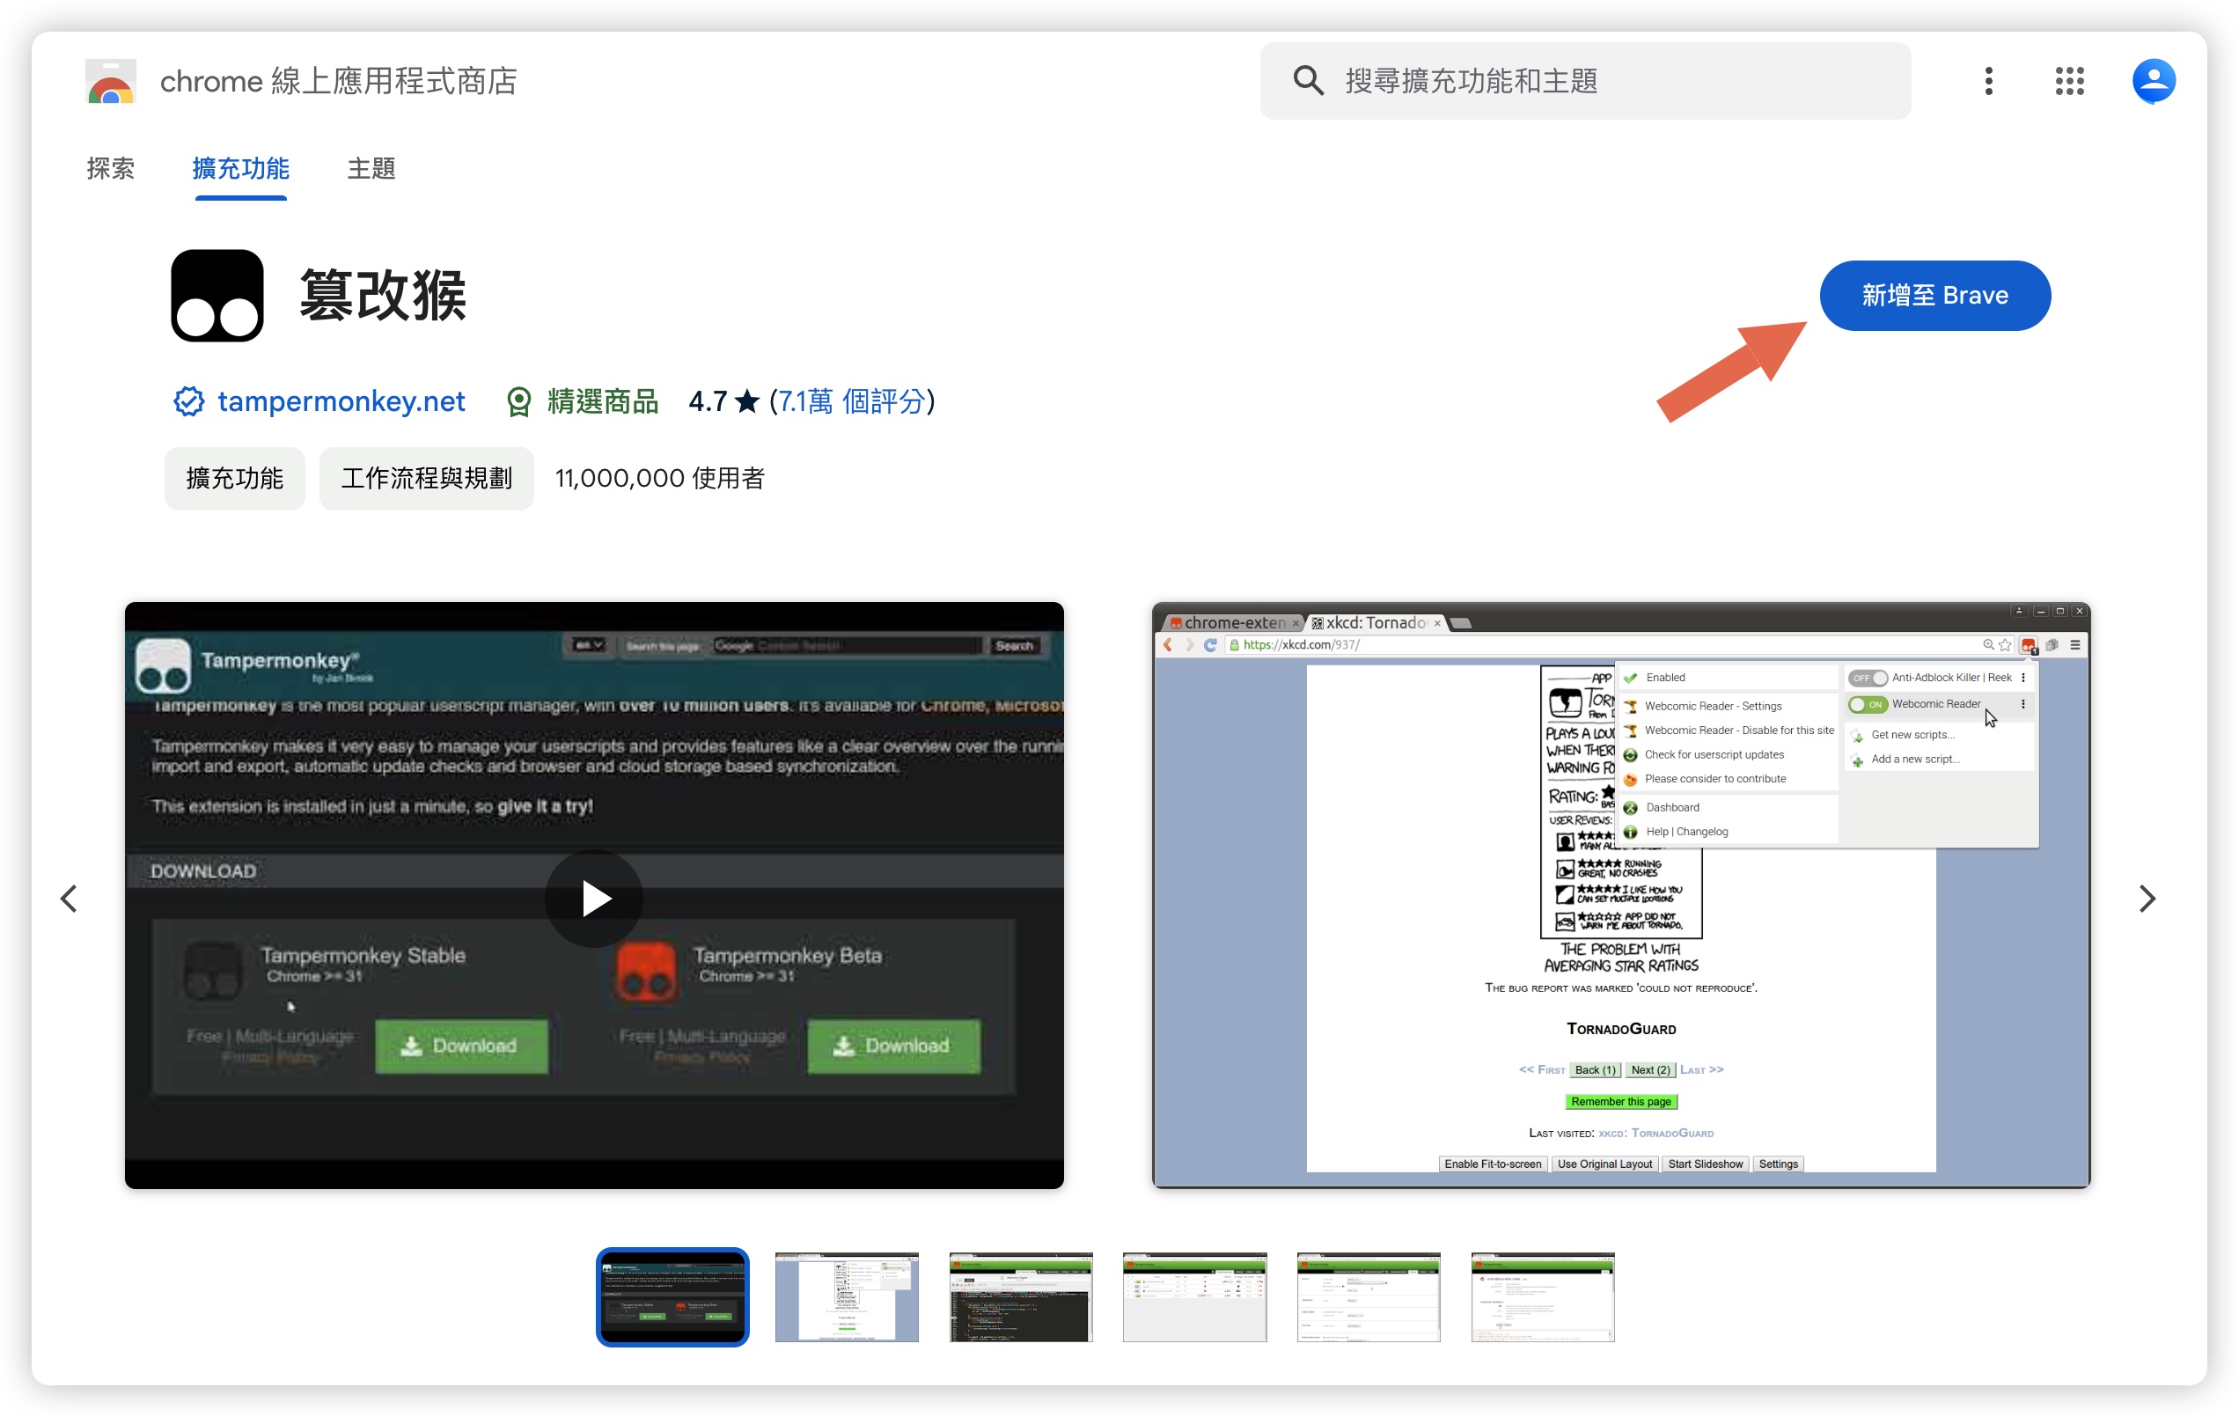Viewport: 2239px width, 1417px height.
Task: Select the fourth thumbnail with script list
Action: click(1194, 1296)
